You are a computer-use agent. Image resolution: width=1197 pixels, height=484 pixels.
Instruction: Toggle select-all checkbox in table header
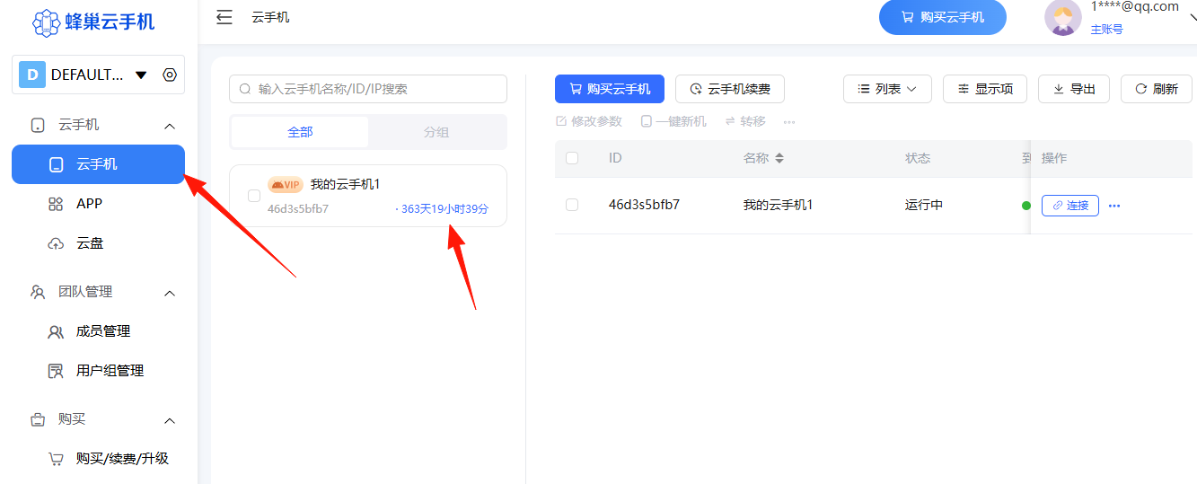tap(572, 158)
